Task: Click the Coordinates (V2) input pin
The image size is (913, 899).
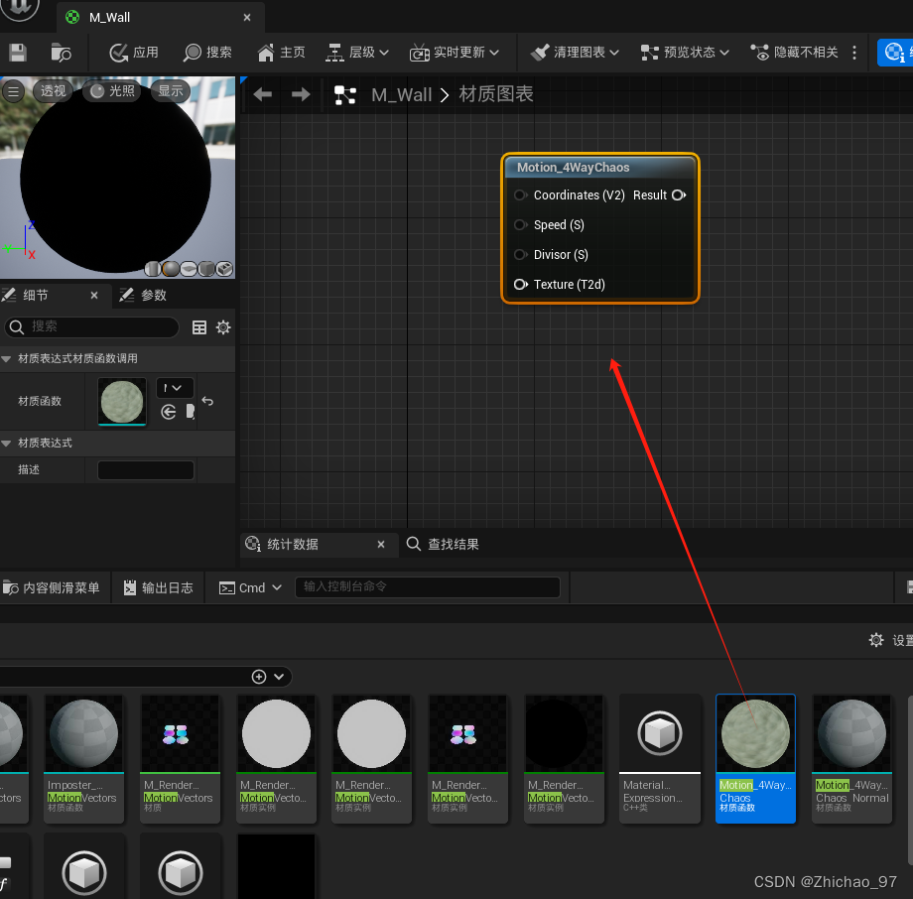Action: pos(521,195)
